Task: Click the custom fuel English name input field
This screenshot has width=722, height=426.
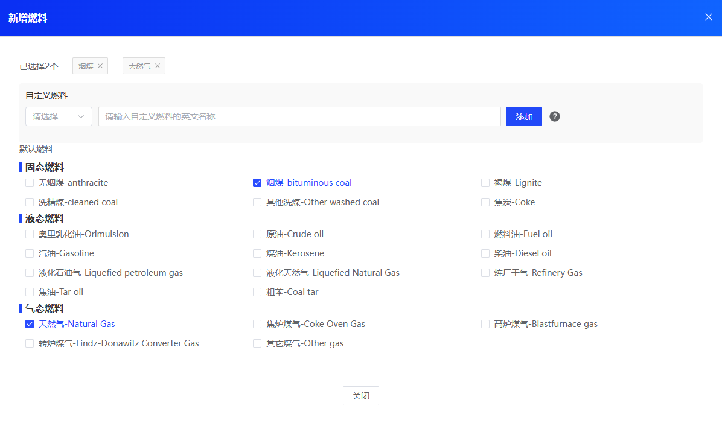Action: (299, 116)
